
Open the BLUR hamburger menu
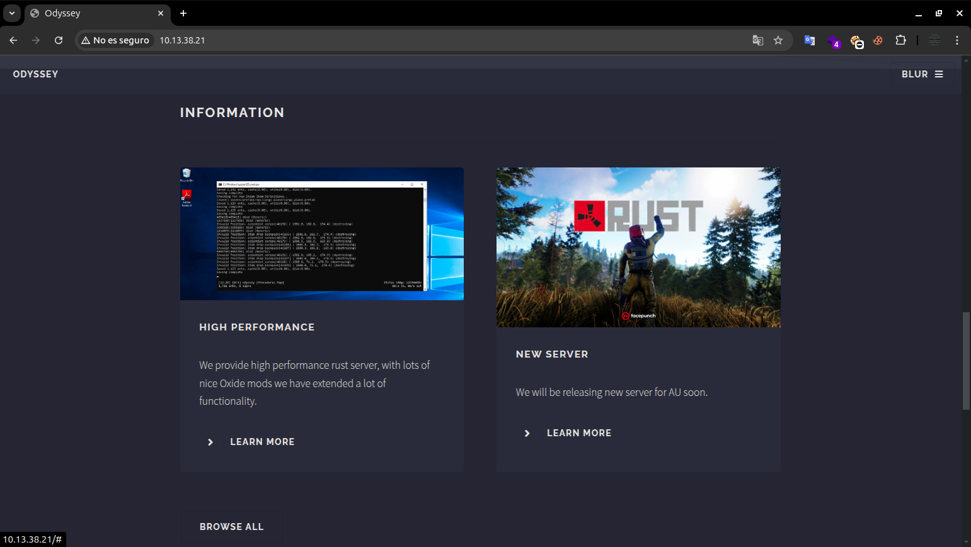[x=922, y=74]
